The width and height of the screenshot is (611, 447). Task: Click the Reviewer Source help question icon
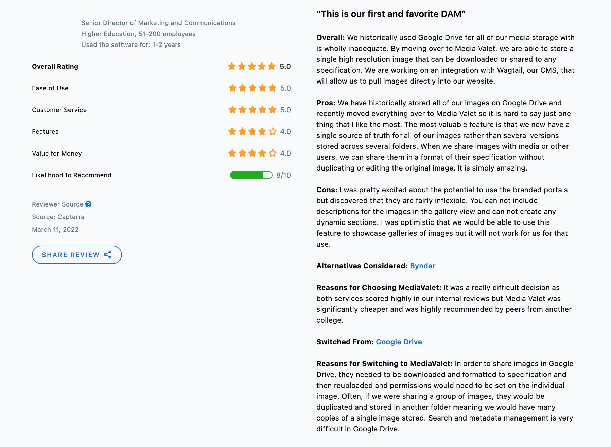tap(88, 204)
